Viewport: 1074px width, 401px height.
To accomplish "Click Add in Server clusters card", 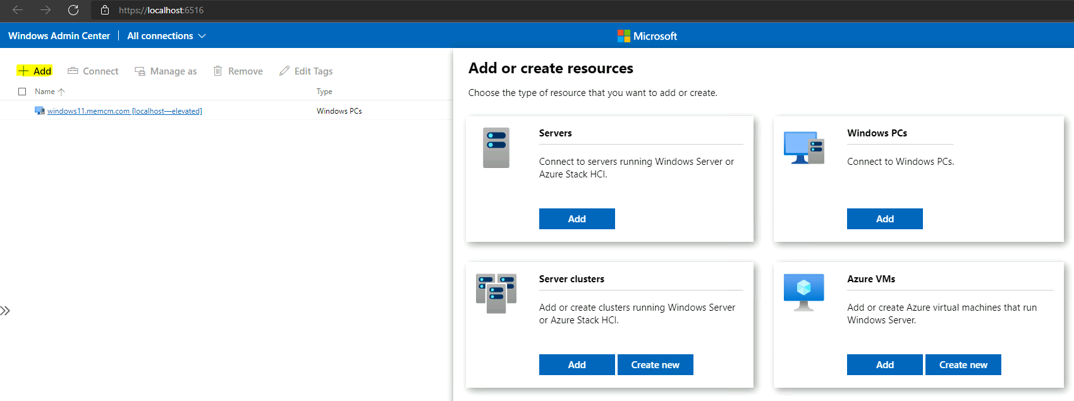I will (577, 364).
